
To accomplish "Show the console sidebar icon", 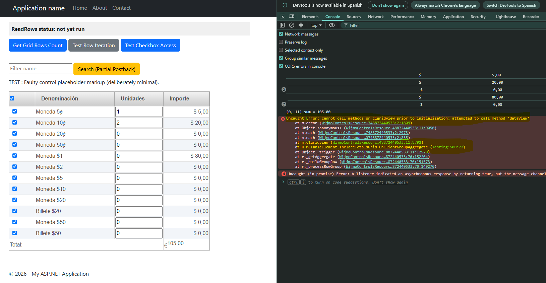I will (282, 25).
